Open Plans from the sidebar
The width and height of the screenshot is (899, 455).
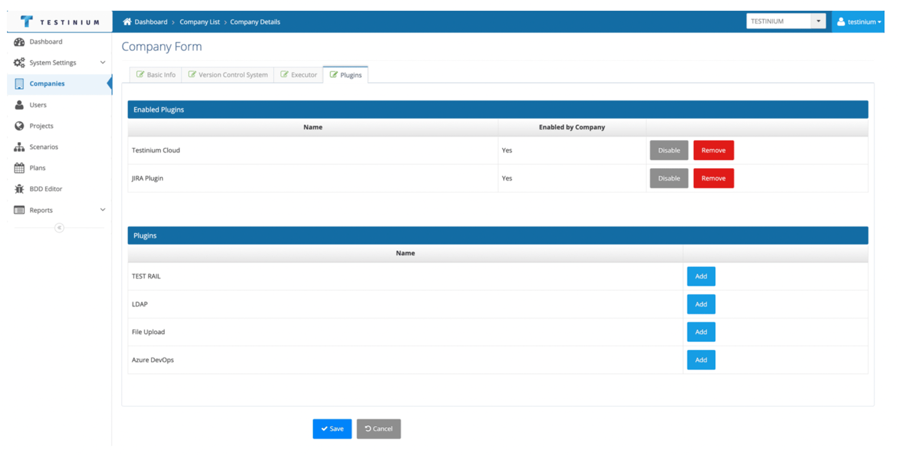click(59, 168)
